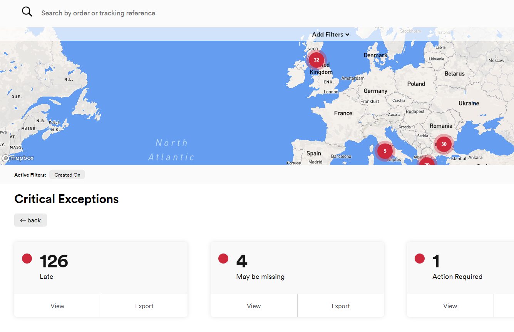514x332 pixels.
Task: Click the Critical Exceptions heading
Action: (67, 199)
